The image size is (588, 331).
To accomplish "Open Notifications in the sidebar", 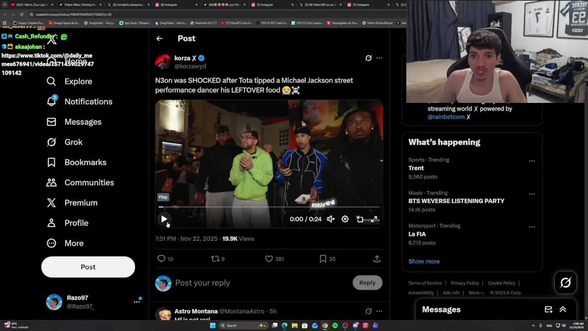I will [x=79, y=102].
